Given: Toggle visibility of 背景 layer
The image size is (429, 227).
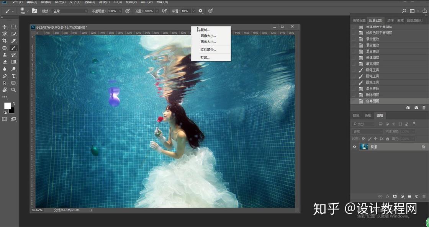Looking at the screenshot, I should click(354, 147).
